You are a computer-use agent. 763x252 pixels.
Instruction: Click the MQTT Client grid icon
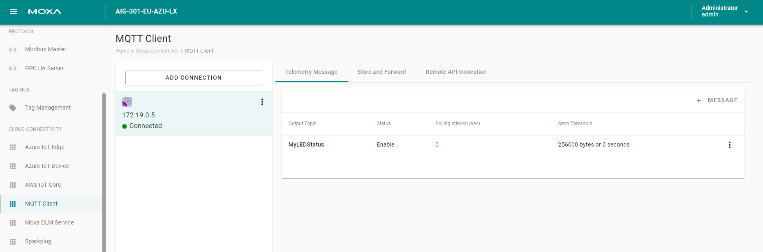click(x=13, y=204)
